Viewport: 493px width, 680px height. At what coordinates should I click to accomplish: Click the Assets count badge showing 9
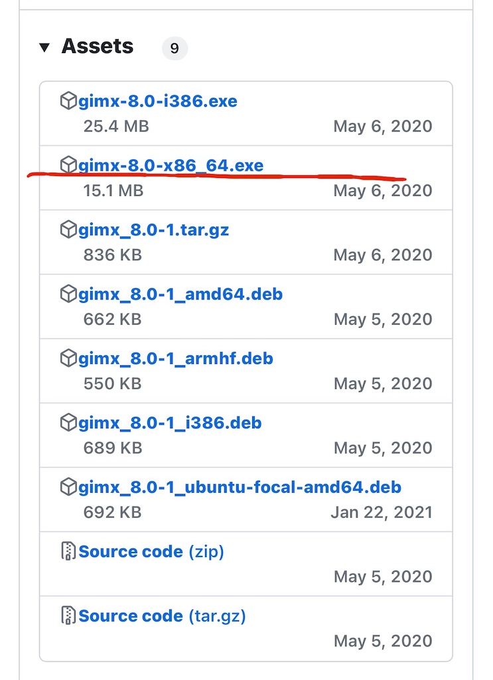click(x=175, y=48)
